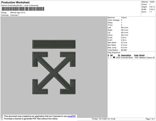Click the 'Stop Sequence:' label
The height and width of the screenshot is (121, 156).
pos(114,53)
